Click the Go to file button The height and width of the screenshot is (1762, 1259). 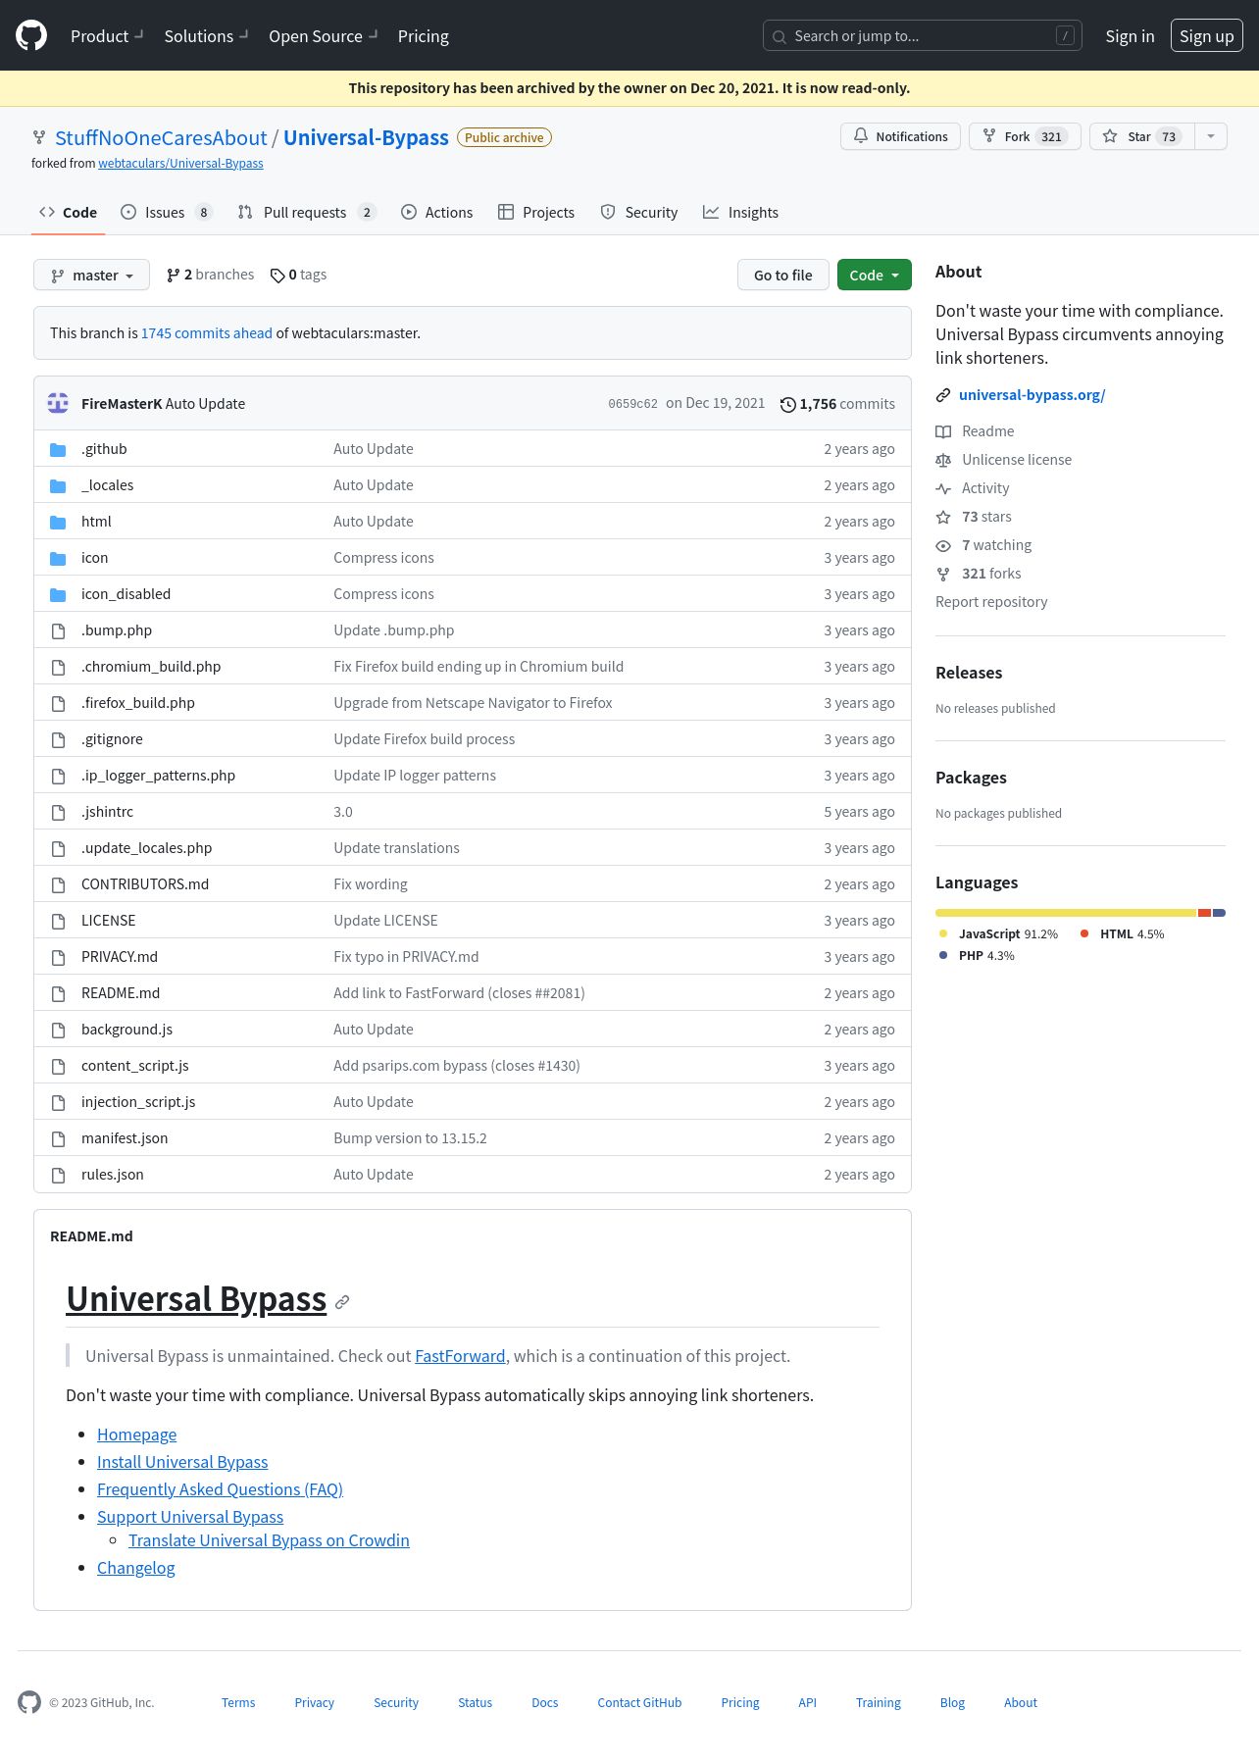[x=783, y=276]
